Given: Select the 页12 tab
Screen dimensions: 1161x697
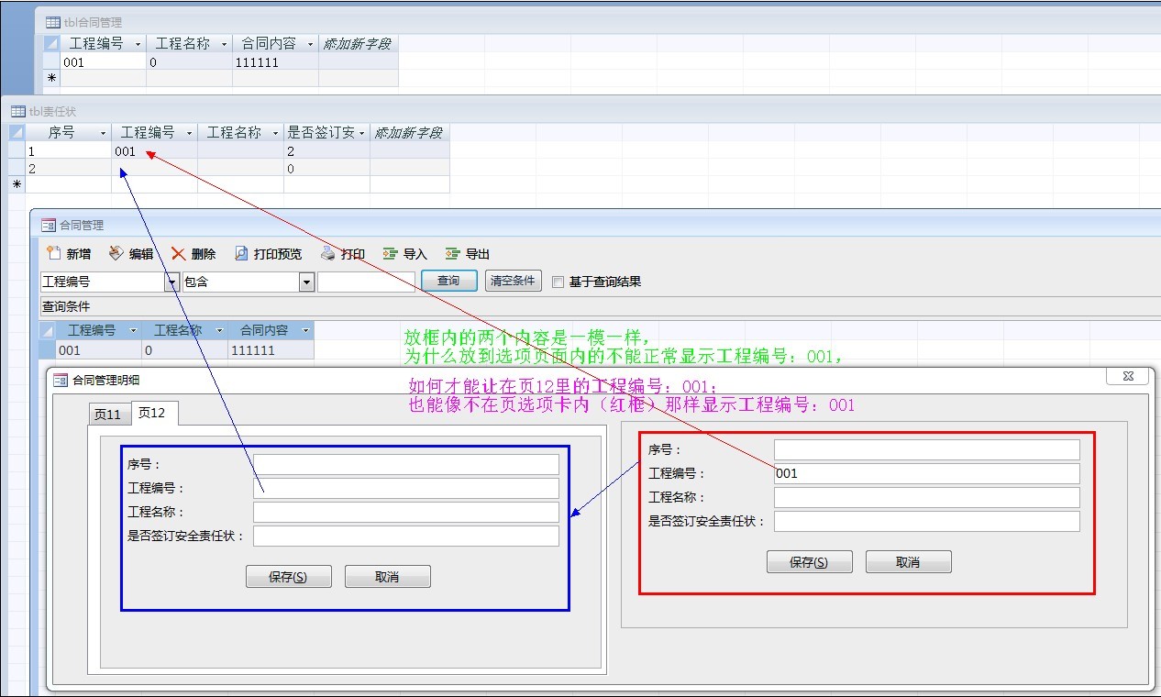Looking at the screenshot, I should [x=152, y=414].
